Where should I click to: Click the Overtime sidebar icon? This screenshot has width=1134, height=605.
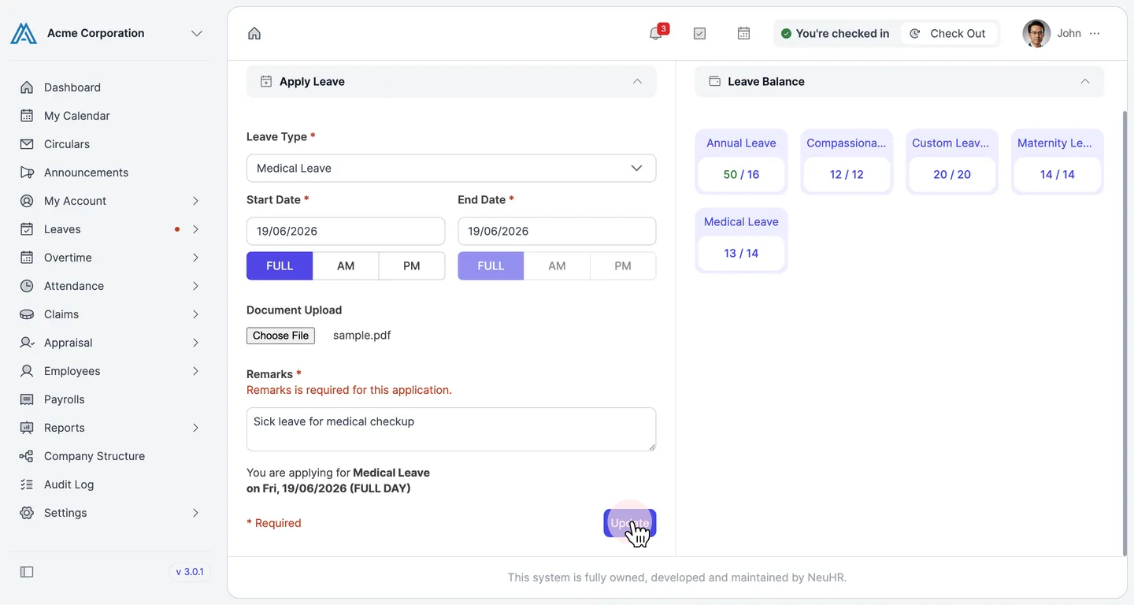point(27,258)
